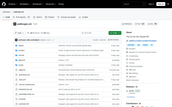Star the repository with the Star button
The image size is (172, 107).
coord(153,24)
